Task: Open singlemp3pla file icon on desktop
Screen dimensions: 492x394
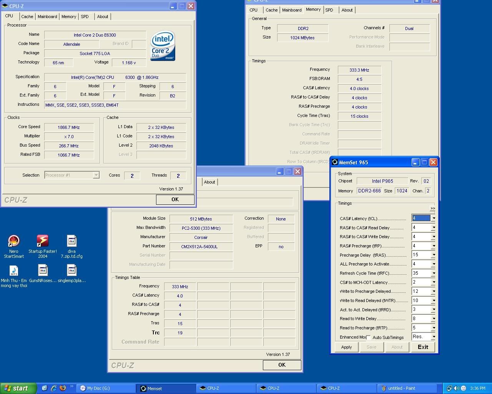Action: 72,274
